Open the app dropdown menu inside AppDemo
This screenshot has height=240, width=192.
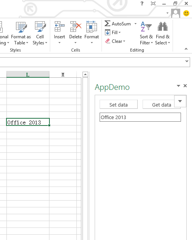[x=180, y=101]
